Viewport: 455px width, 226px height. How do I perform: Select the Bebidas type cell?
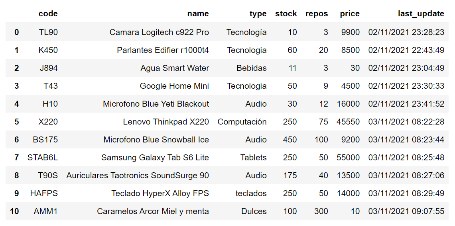click(x=252, y=68)
